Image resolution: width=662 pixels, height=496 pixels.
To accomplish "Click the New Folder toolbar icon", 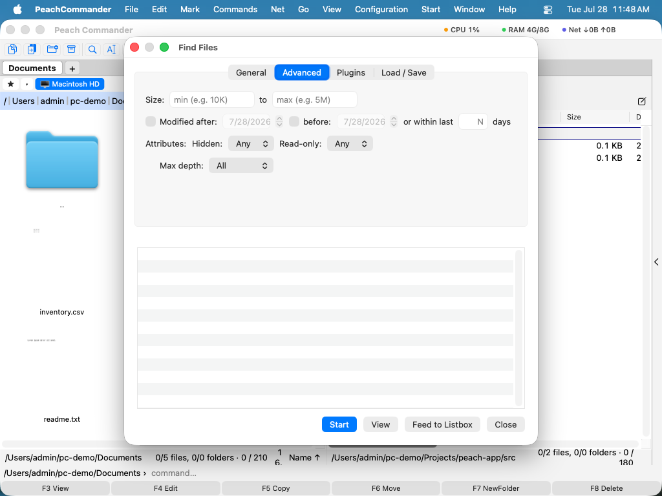I will pyautogui.click(x=52, y=49).
